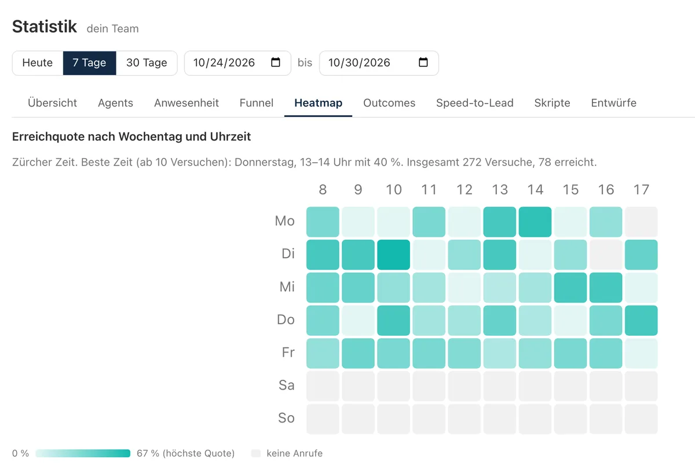Click the end date field 10/30/2026
Viewport: 695px width, 466px height.
click(379, 63)
